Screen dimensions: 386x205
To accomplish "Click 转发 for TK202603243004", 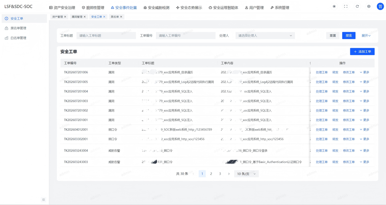I will coord(335,150).
